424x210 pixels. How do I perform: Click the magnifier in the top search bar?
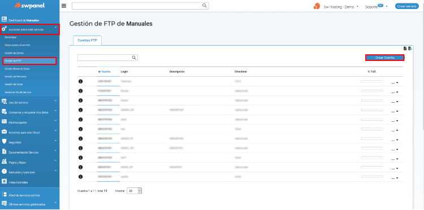tap(205, 6)
